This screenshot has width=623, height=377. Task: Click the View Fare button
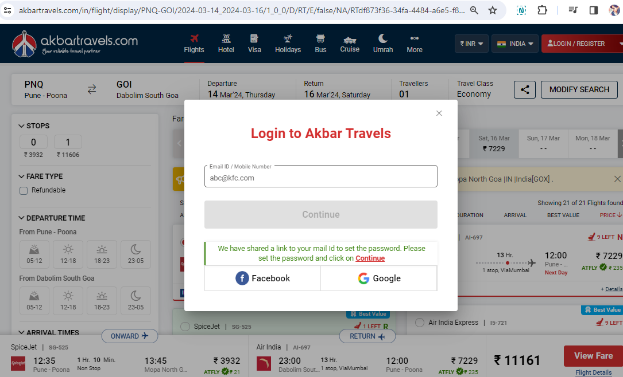point(593,356)
